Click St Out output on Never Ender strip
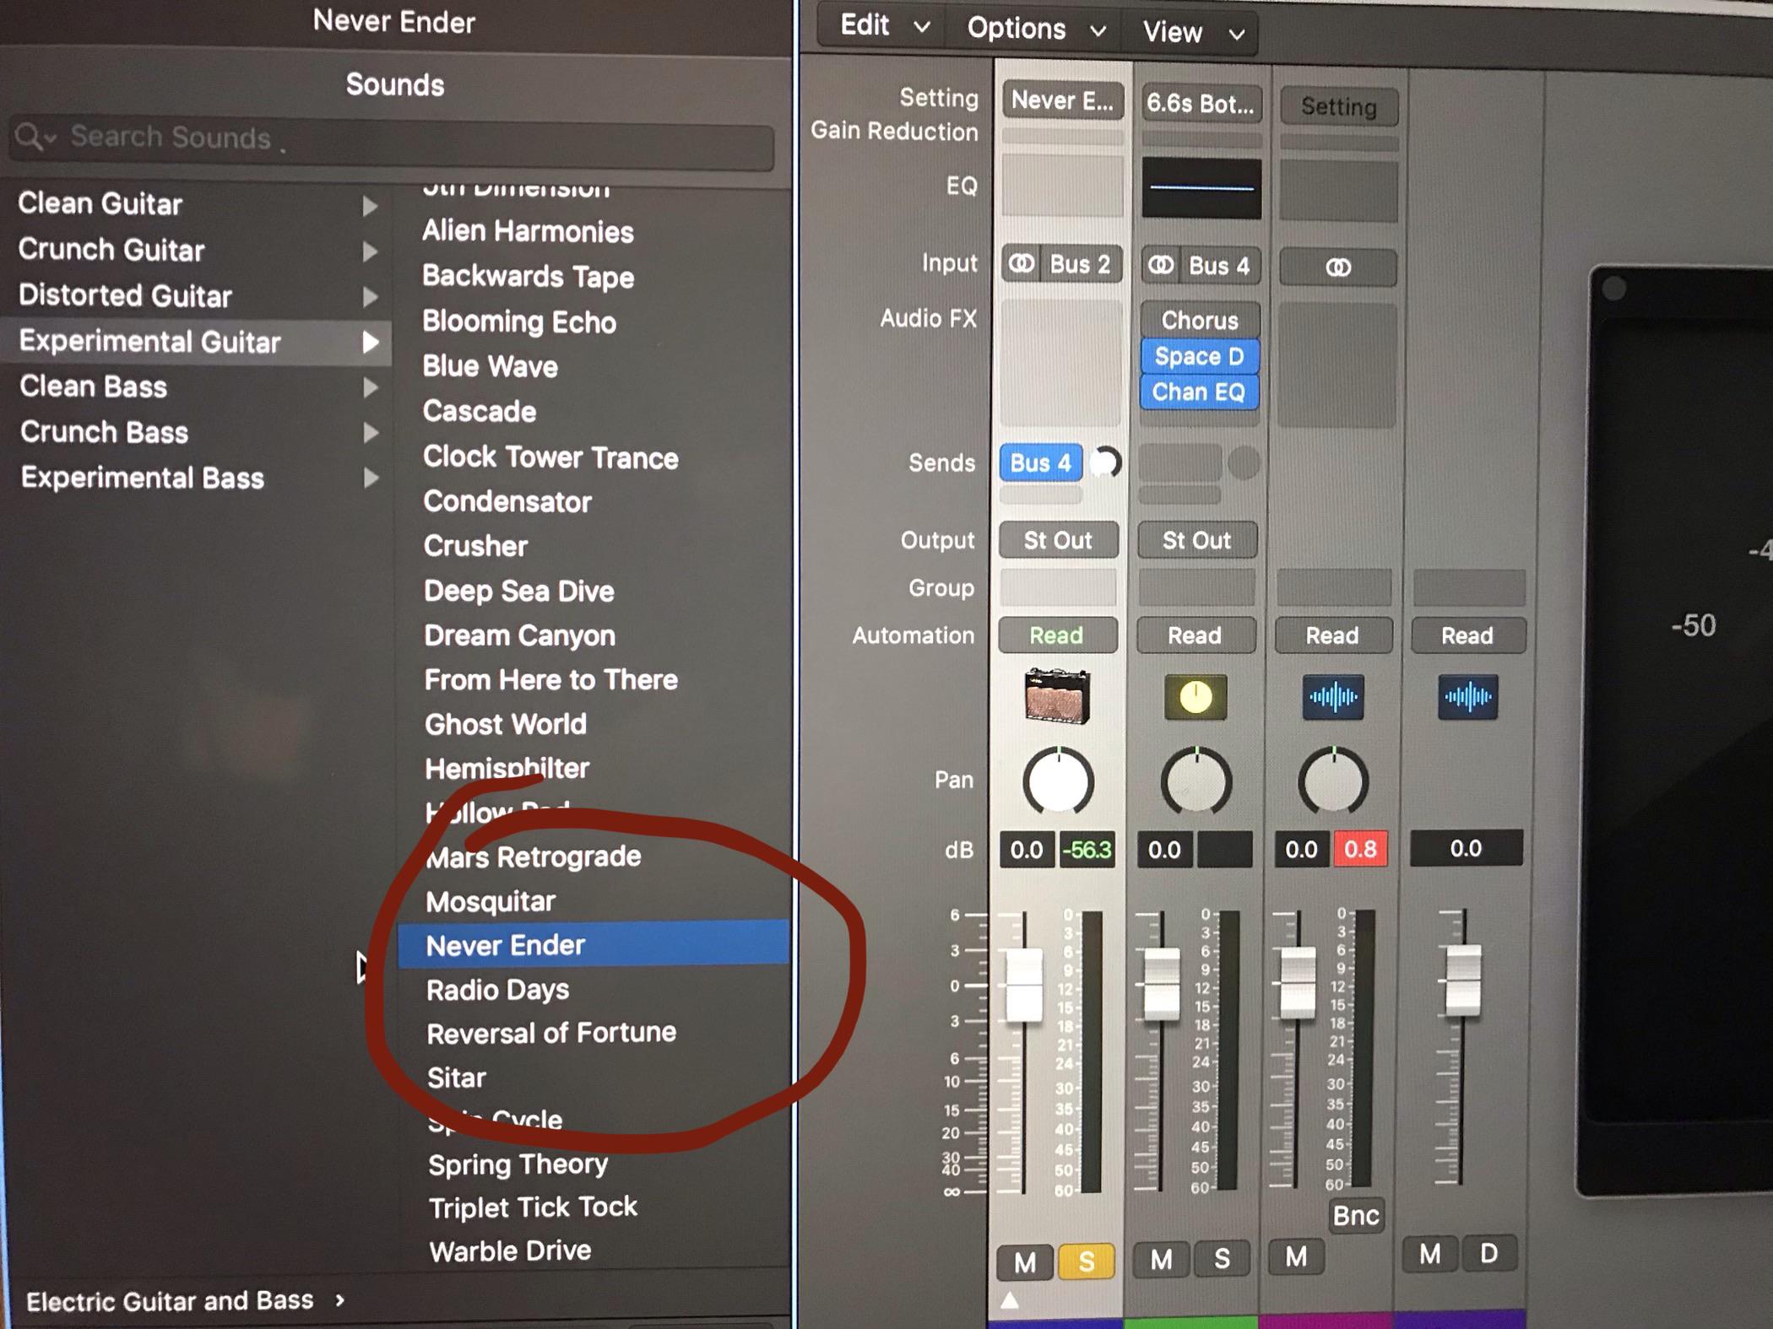Viewport: 1773px width, 1329px height. (1058, 540)
